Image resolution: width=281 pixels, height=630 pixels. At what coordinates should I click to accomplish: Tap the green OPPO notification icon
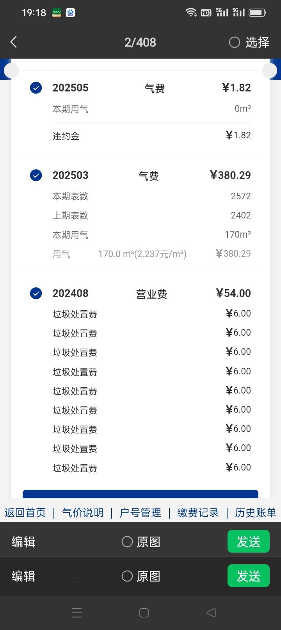(57, 13)
